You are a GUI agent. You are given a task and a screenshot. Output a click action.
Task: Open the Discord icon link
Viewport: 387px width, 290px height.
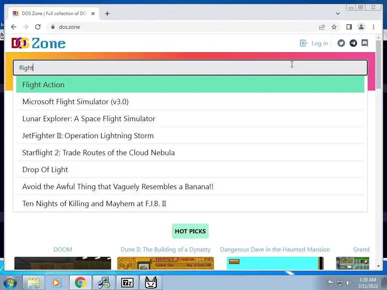pyautogui.click(x=365, y=43)
